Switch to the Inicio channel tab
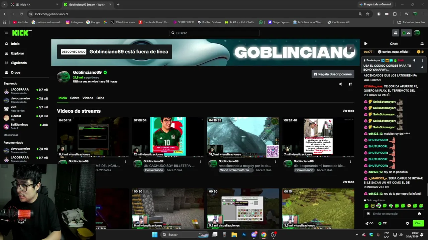Viewport: 428px width, 240px height. 63,98
